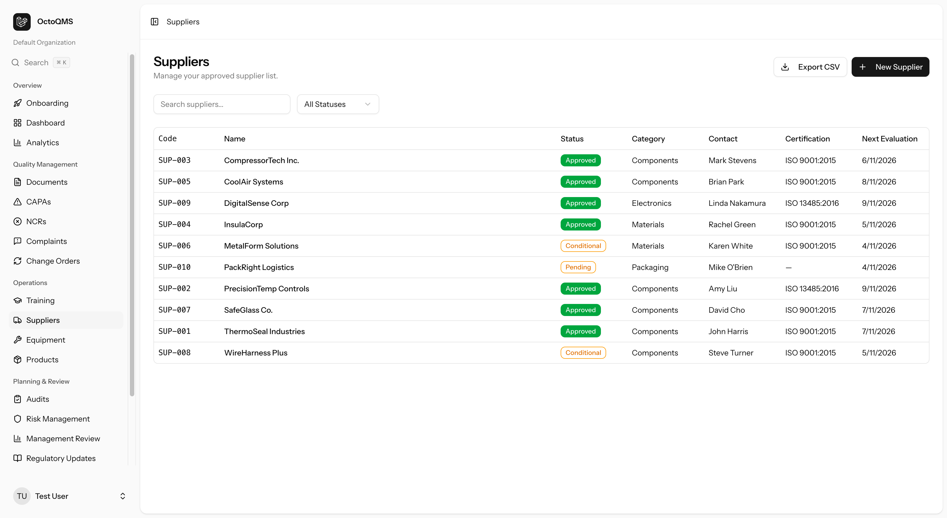The width and height of the screenshot is (947, 518).
Task: Toggle the sidebar panel icon
Action: [x=154, y=22]
